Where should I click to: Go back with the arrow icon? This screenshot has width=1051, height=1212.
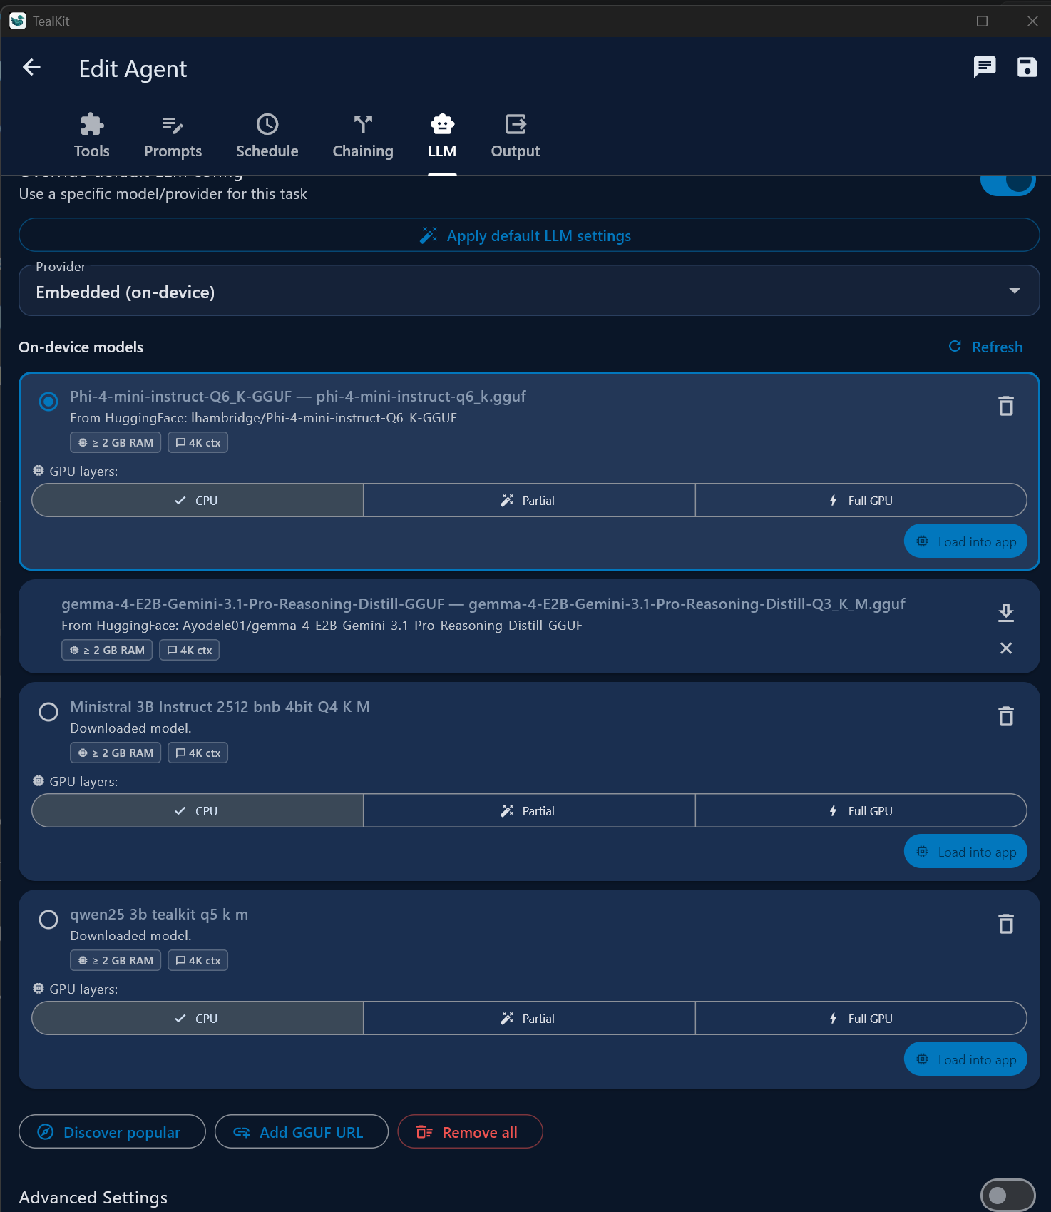click(31, 68)
